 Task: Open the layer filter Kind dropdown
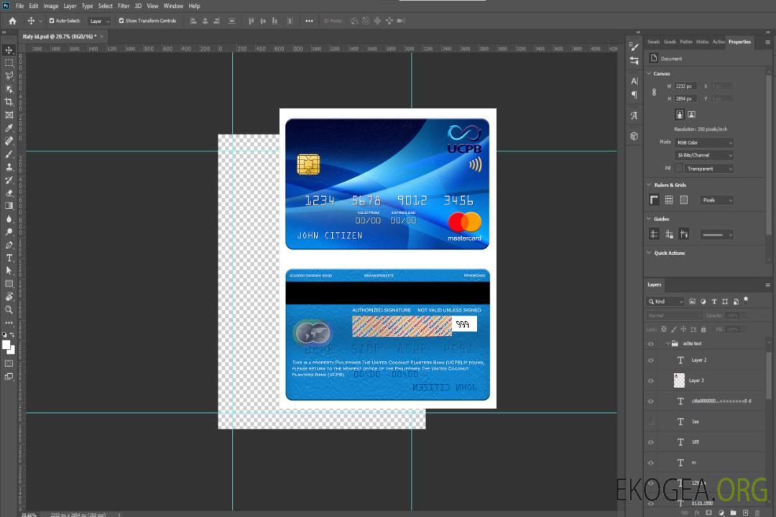coord(665,302)
